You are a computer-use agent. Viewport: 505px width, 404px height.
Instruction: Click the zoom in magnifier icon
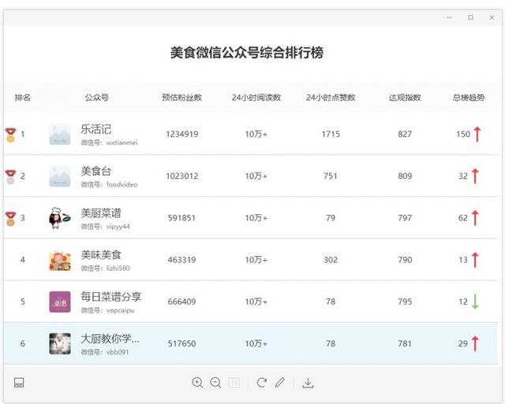[197, 383]
